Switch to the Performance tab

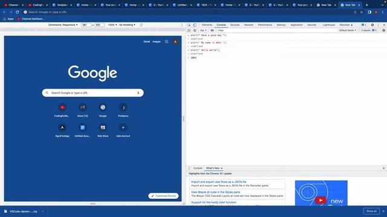point(265,25)
